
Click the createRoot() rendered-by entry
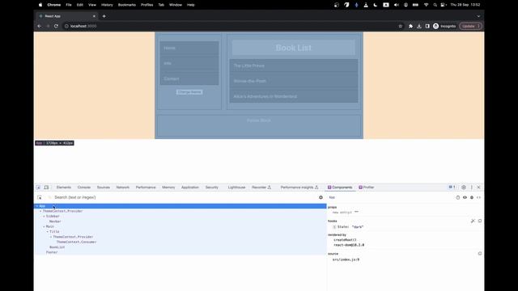[346, 240]
